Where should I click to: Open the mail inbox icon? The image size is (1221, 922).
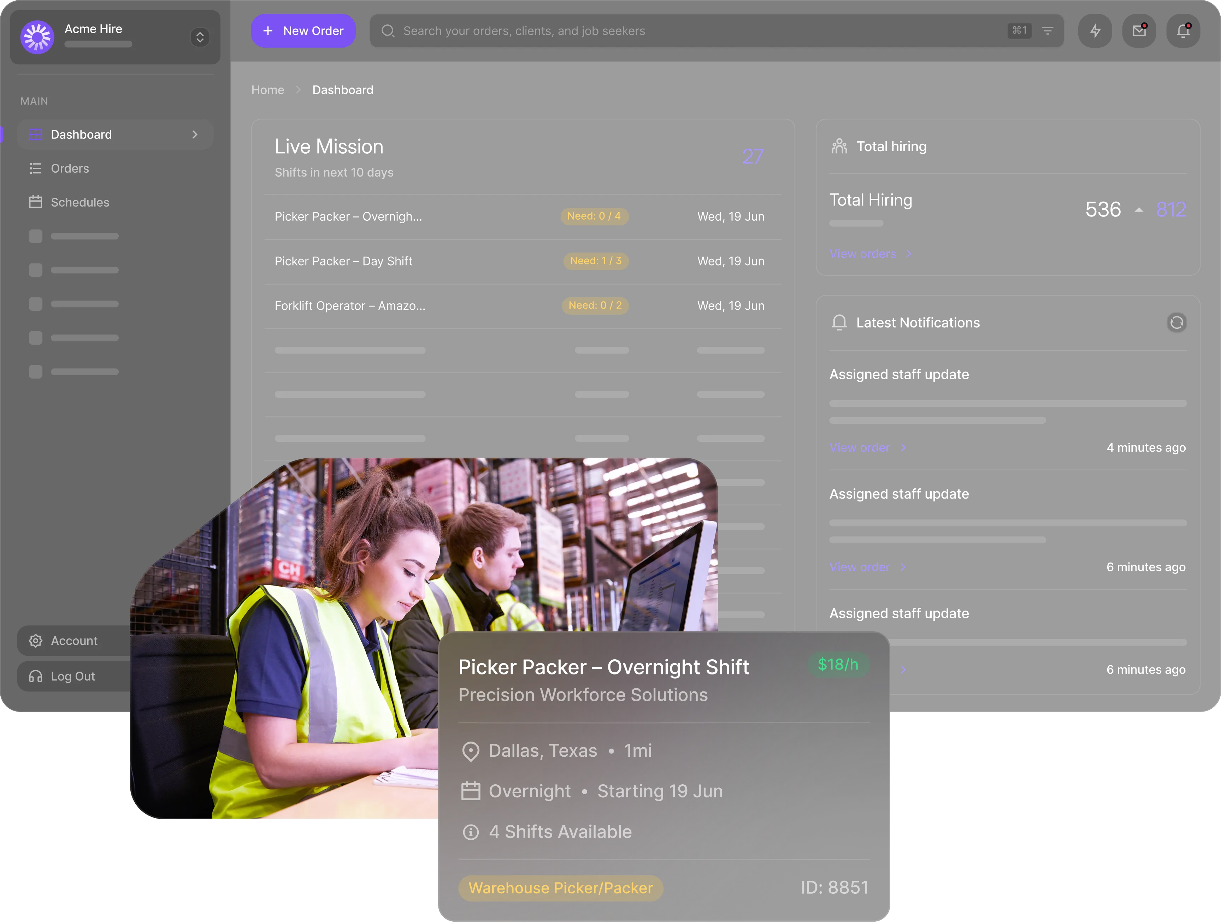tap(1139, 31)
